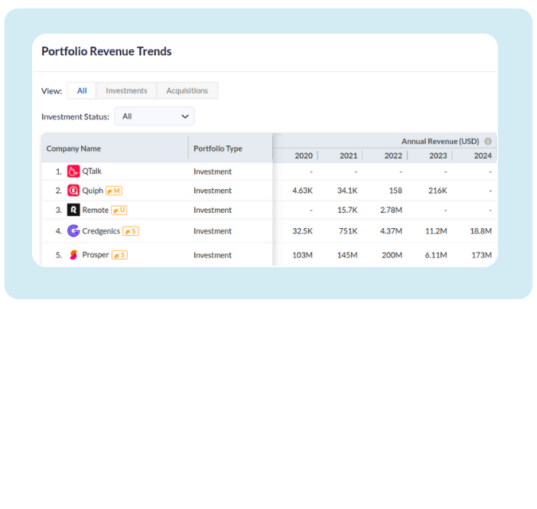537x509 pixels.
Task: Click the M badge next to Quiph
Action: point(114,191)
